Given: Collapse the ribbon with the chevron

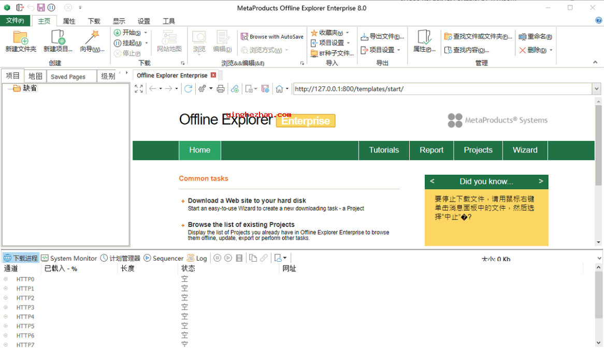Looking at the screenshot, I should click(x=595, y=62).
